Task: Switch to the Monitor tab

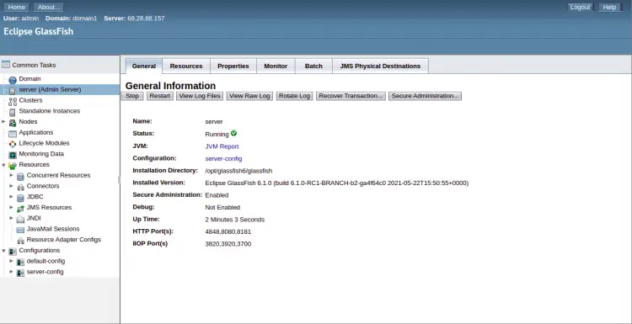Action: 276,66
